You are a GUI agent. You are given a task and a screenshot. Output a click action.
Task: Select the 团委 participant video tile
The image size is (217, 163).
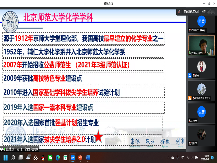tap(201, 22)
